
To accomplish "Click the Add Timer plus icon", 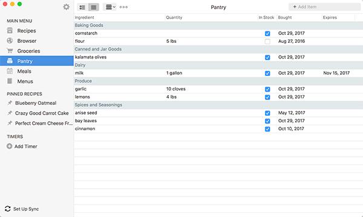I will [9, 146].
